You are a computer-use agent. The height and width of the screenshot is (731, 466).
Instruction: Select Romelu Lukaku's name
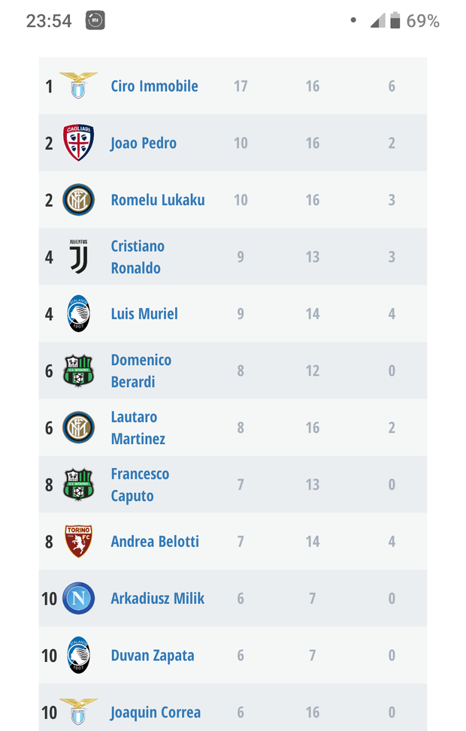[x=158, y=200]
